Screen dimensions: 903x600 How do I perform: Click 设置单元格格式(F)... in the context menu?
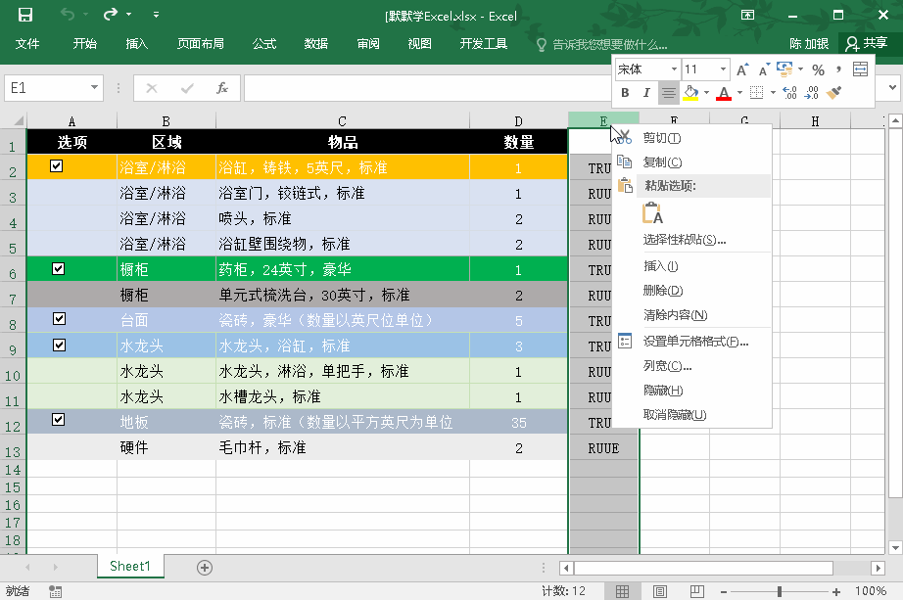[692, 342]
